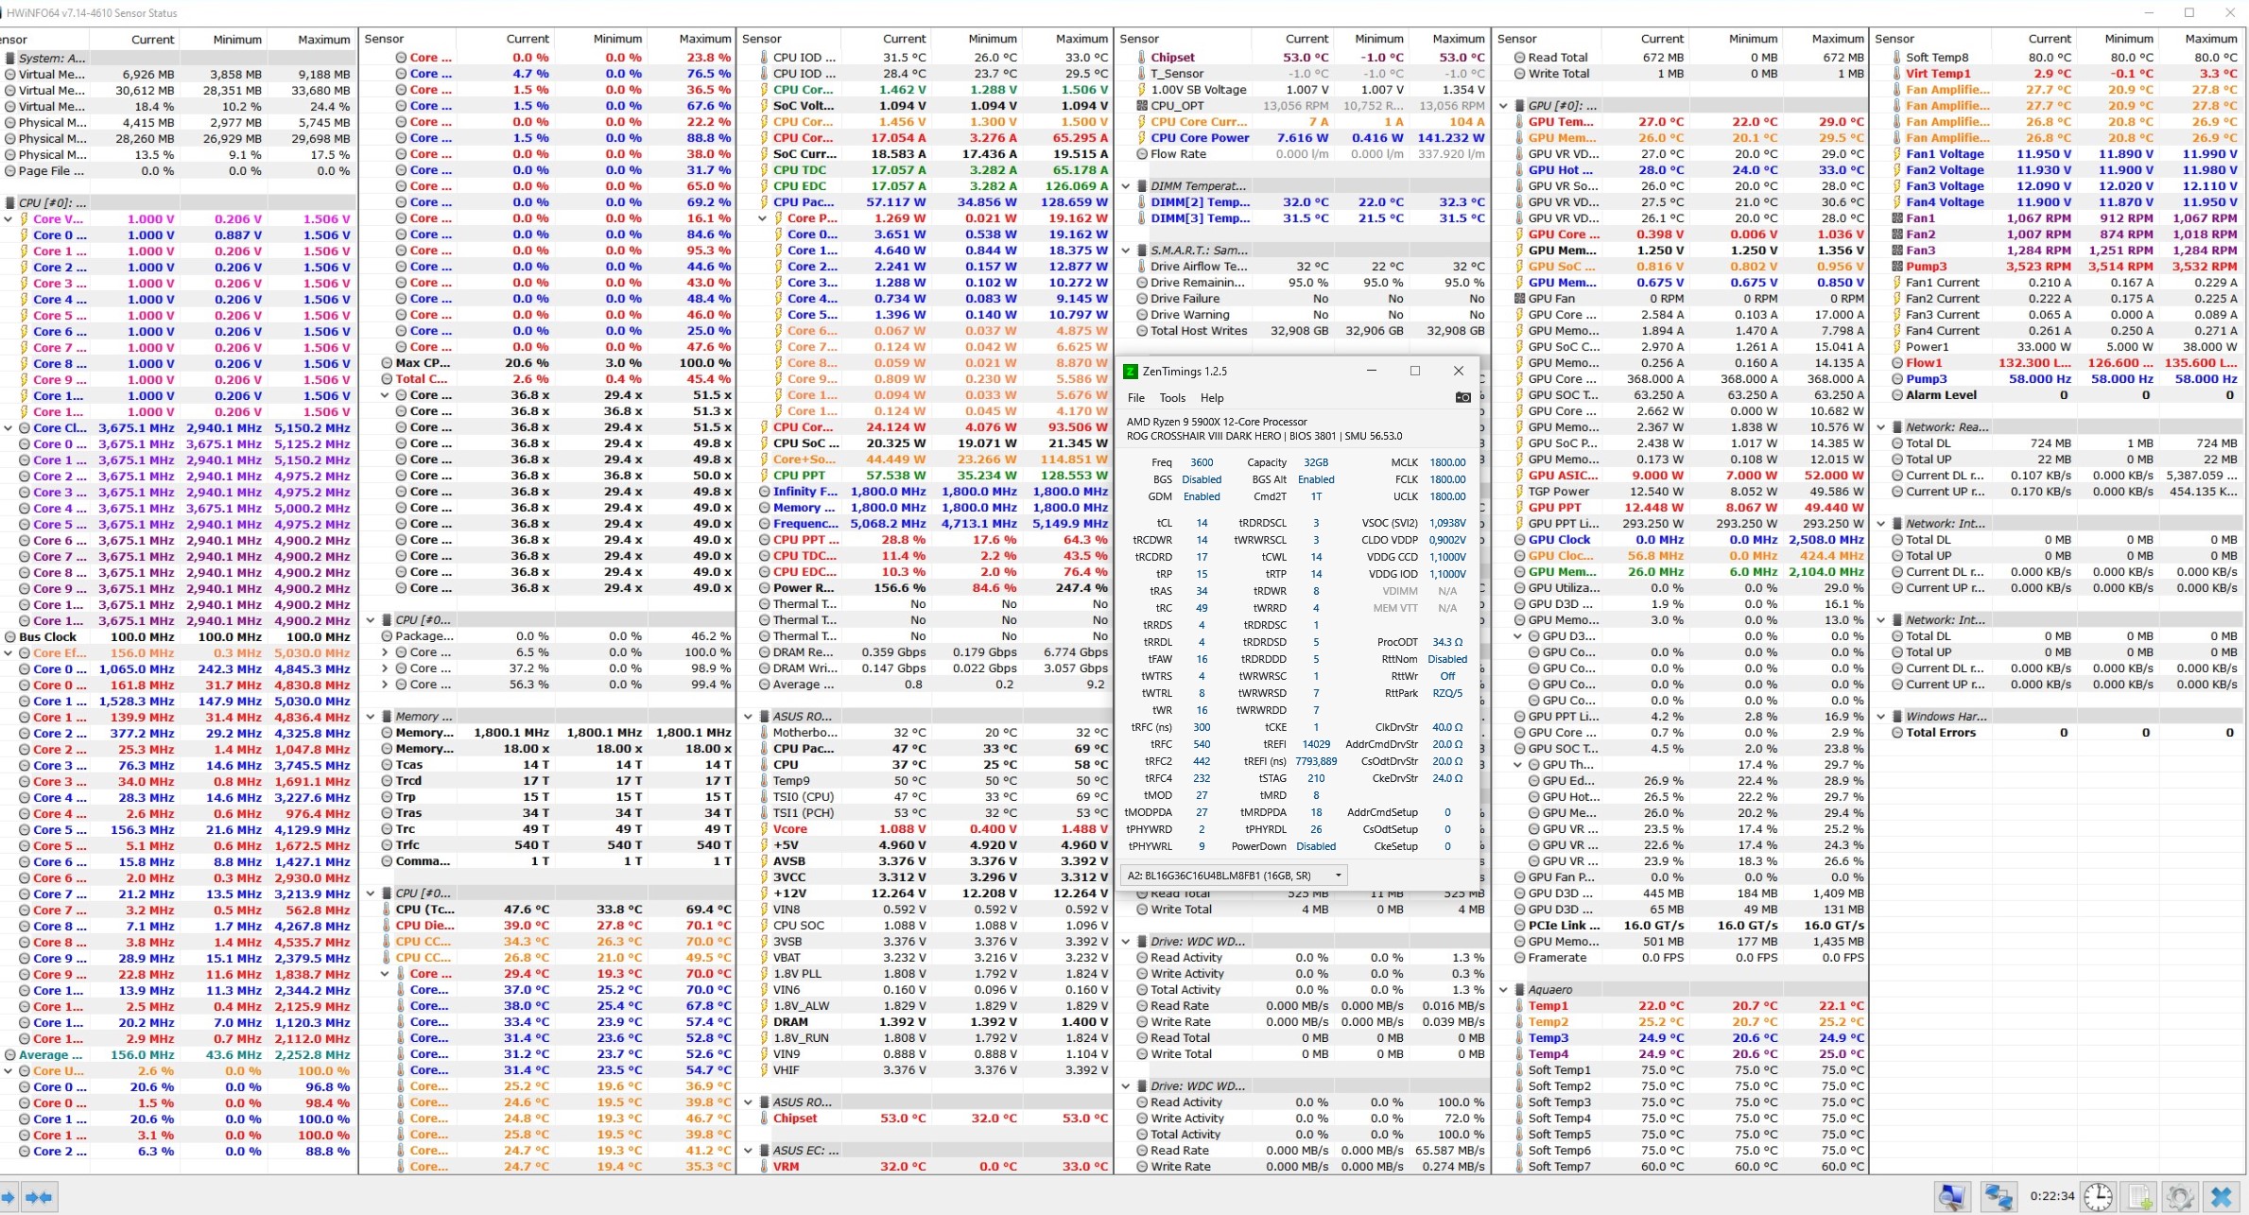
Task: Open sensor settings gear icon
Action: tap(2181, 1197)
